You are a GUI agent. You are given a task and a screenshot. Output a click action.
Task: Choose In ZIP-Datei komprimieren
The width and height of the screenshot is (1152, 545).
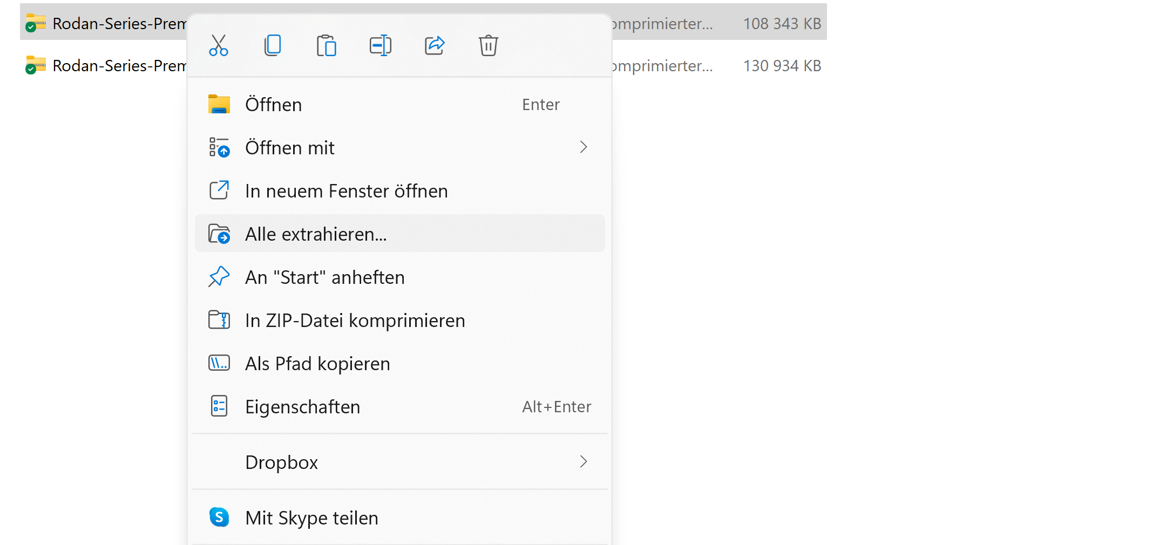[x=355, y=320]
